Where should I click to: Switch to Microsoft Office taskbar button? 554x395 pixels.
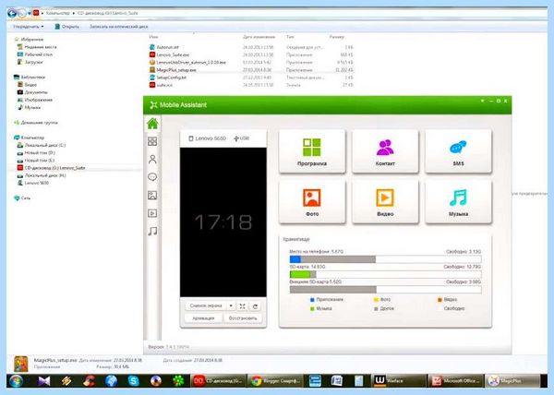(455, 381)
